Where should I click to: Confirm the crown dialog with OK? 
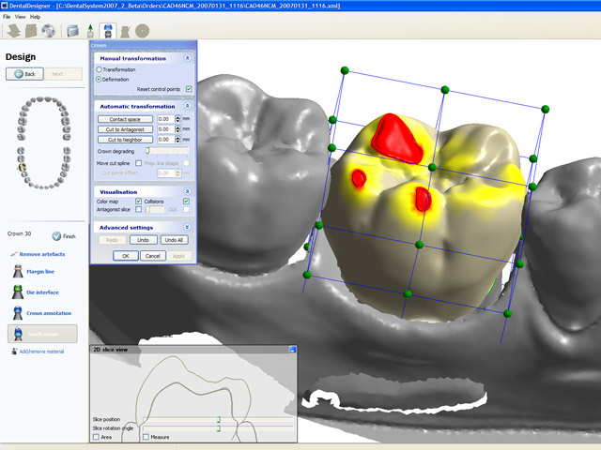point(126,256)
